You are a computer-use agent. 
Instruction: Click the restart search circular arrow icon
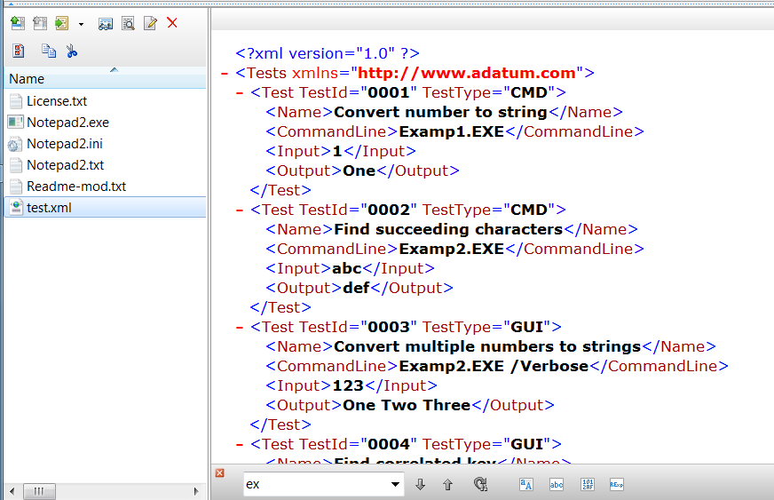pos(480,484)
